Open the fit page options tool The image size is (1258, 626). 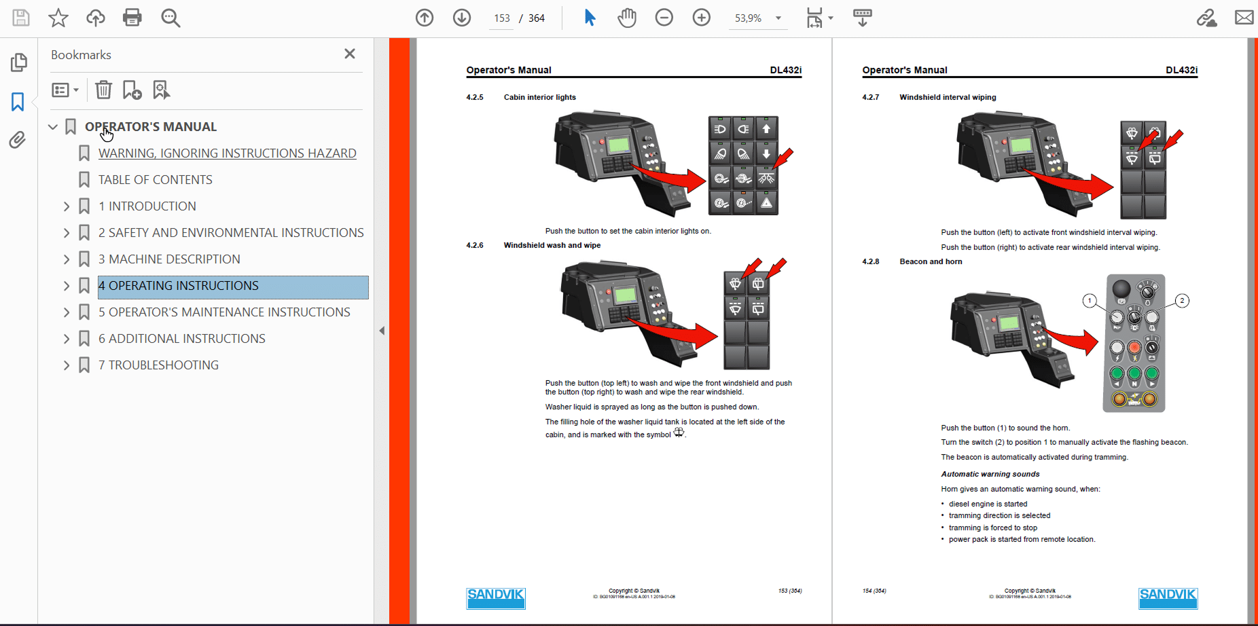click(x=819, y=18)
